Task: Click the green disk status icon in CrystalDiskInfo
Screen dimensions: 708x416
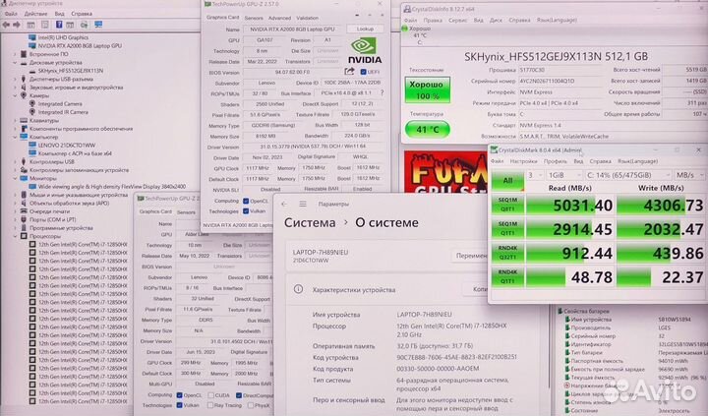Action: [x=404, y=29]
